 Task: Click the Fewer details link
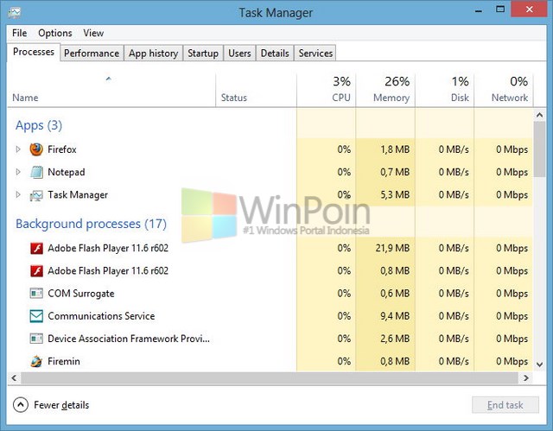[x=61, y=405]
